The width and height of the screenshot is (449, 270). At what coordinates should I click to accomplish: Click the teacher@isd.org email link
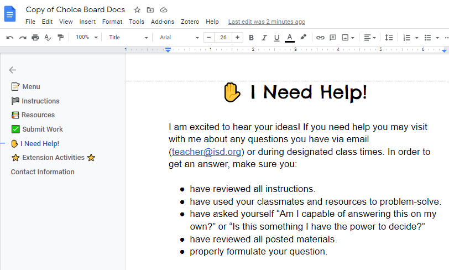click(206, 152)
